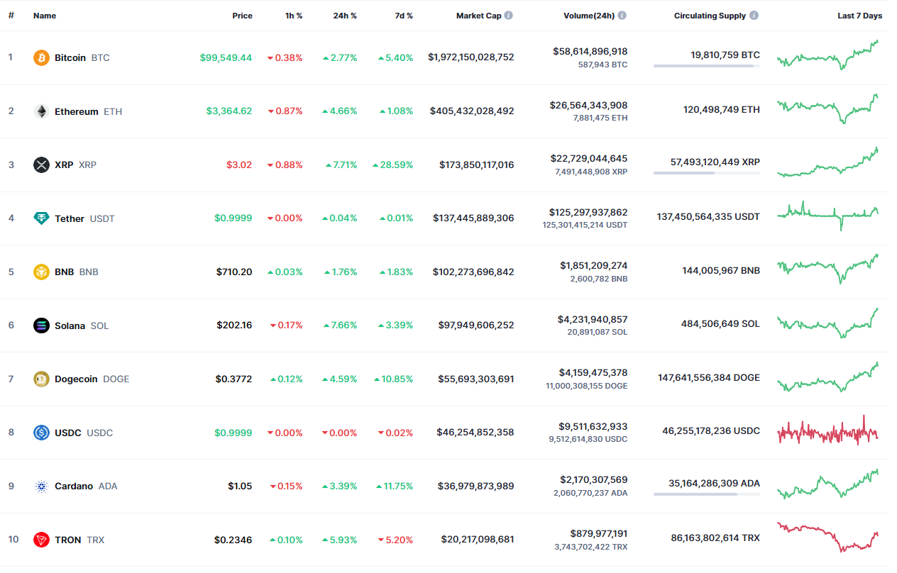Click Cardano market cap $36,979,873,989
Viewport: 897px width, 573px height.
pyautogui.click(x=476, y=486)
